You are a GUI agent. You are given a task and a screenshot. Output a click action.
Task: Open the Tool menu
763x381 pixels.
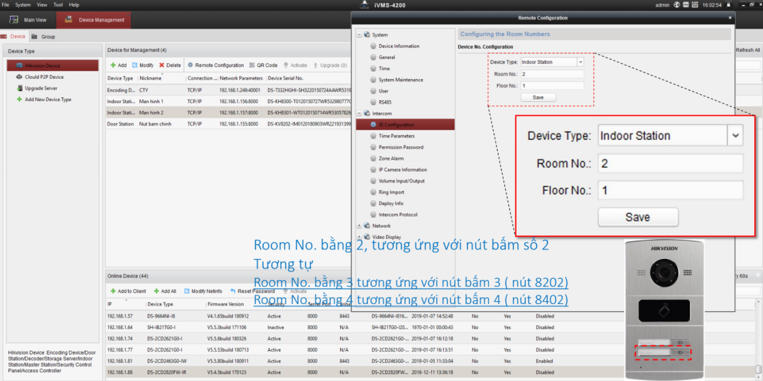[58, 5]
